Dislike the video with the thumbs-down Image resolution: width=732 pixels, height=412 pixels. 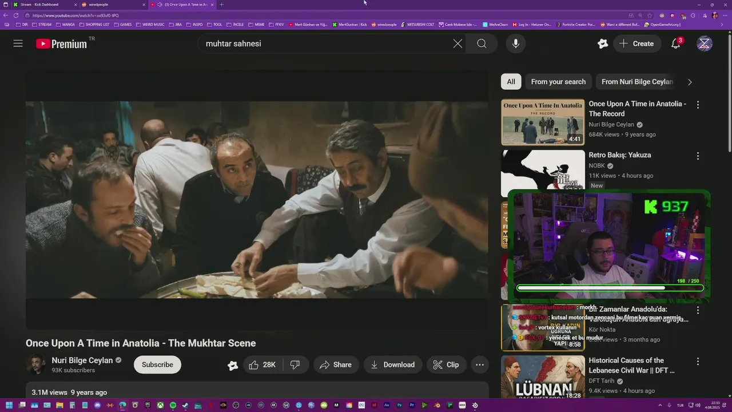(x=295, y=365)
